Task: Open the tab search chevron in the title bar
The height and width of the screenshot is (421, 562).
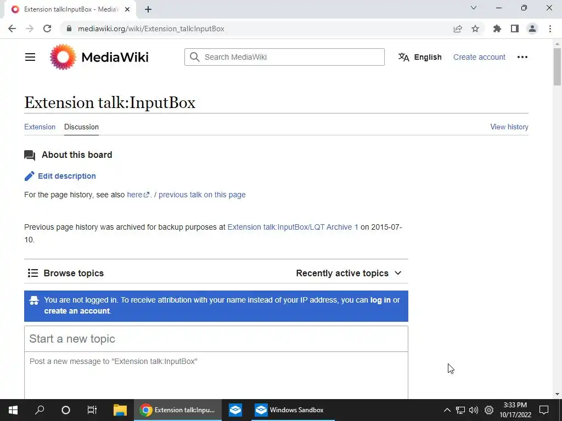Action: (x=474, y=8)
